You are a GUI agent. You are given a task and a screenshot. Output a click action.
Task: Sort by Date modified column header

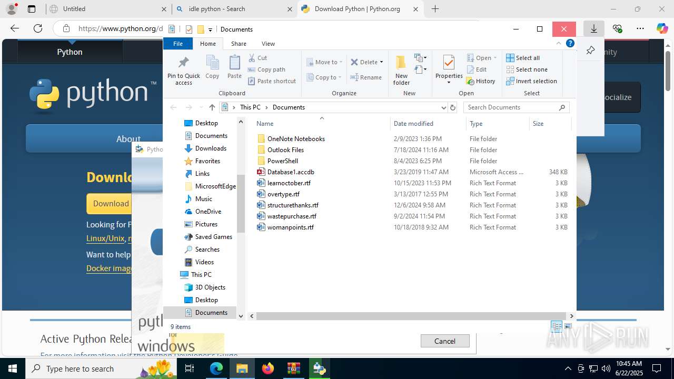(x=428, y=124)
